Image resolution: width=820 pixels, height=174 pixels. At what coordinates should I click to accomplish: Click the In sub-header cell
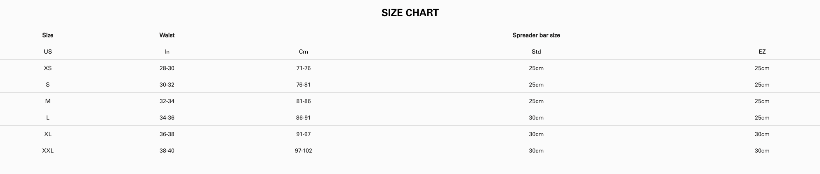pos(167,52)
